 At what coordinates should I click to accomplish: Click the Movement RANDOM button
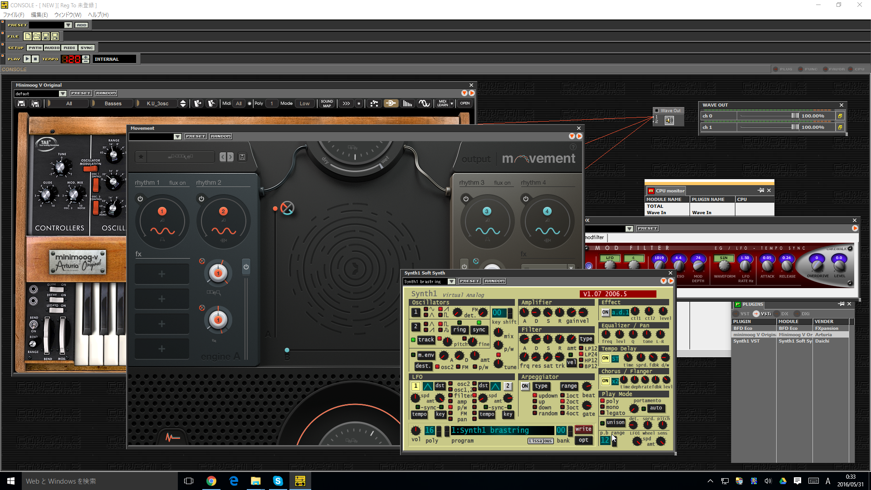pyautogui.click(x=221, y=137)
